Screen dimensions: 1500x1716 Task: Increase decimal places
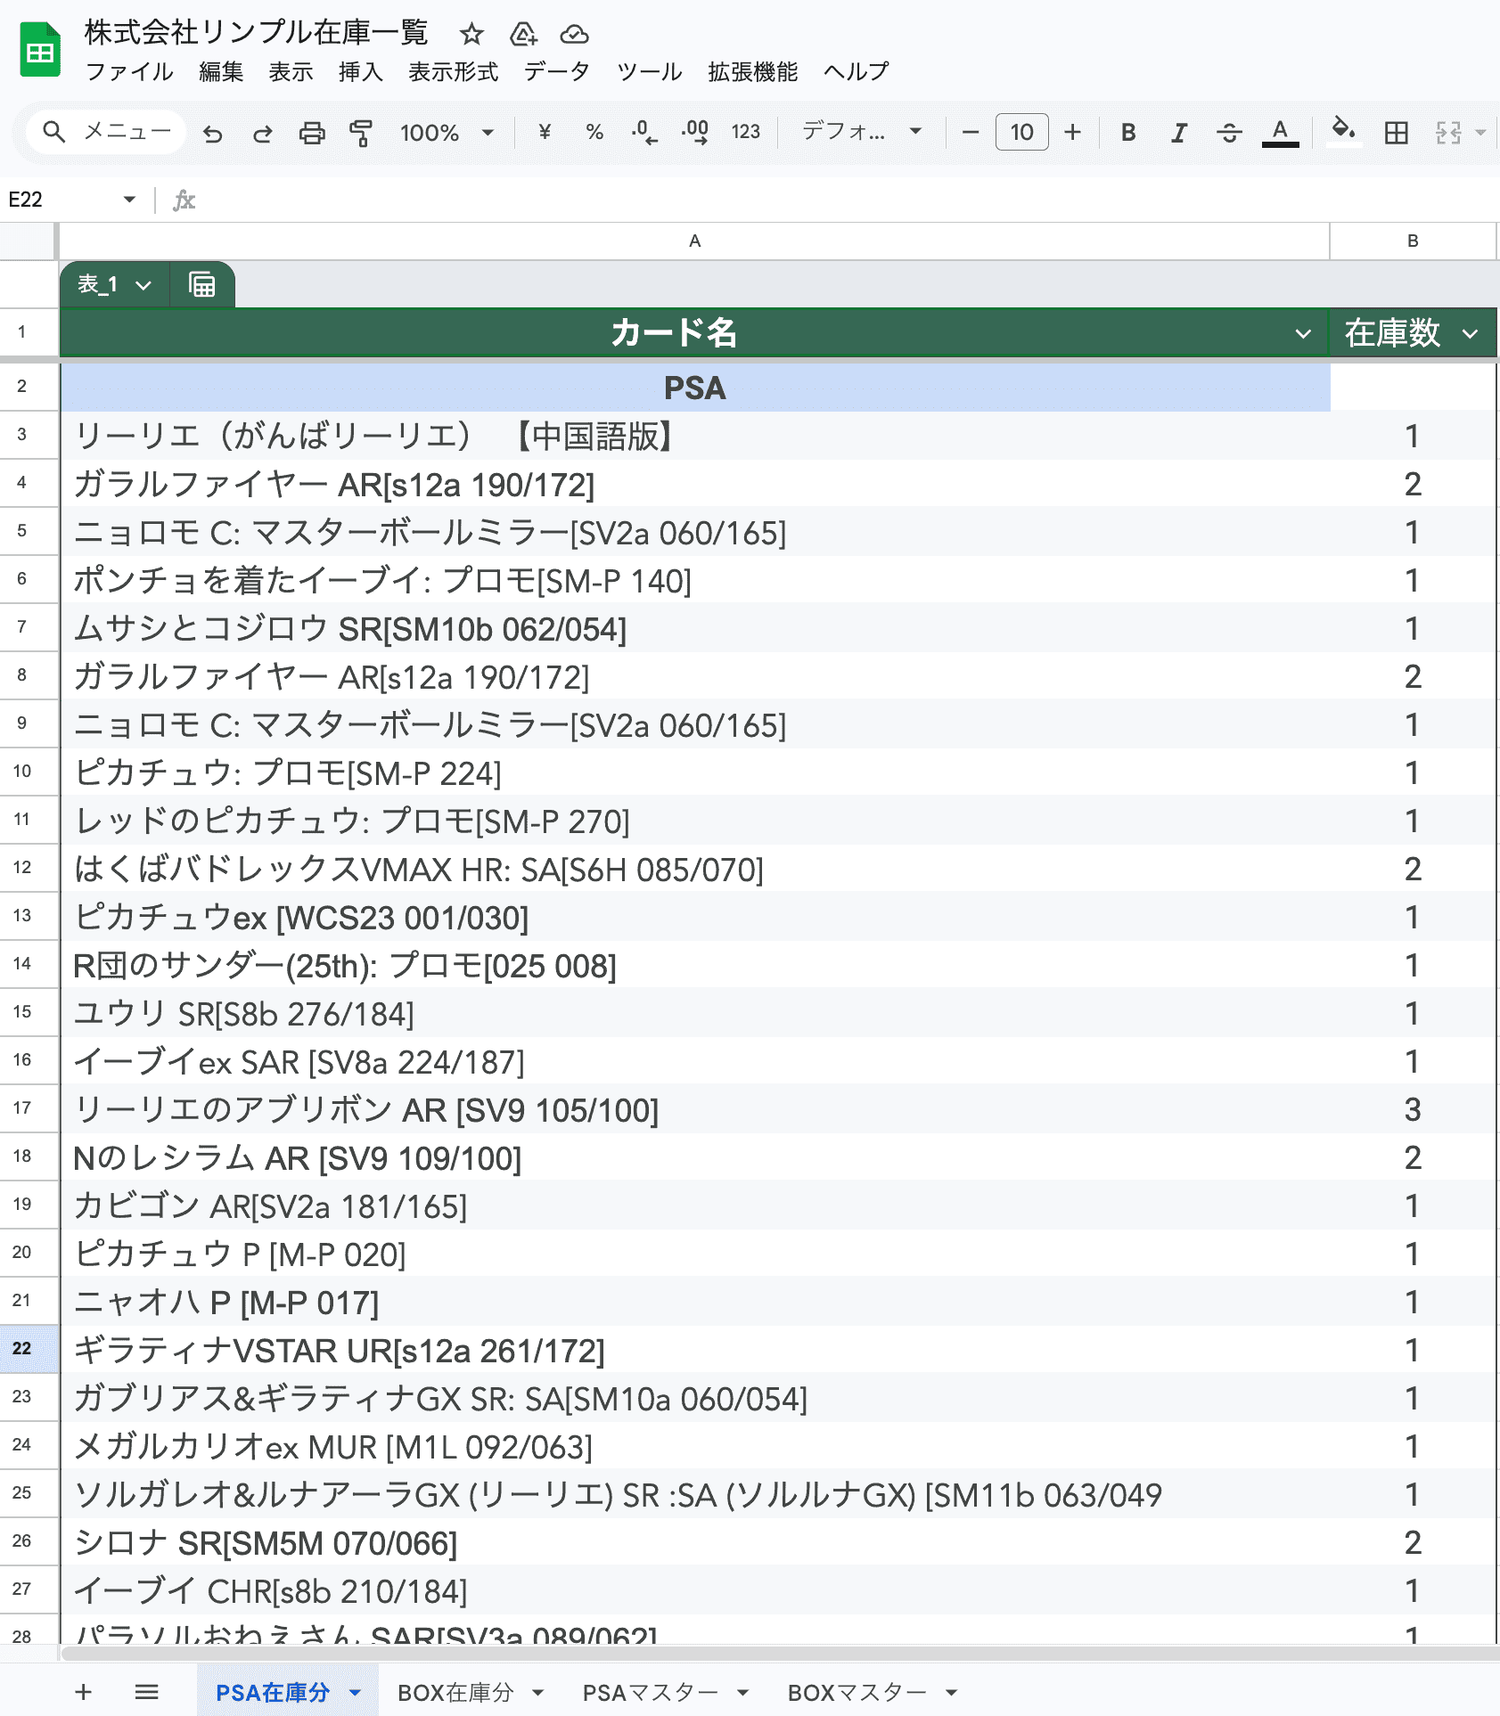click(695, 133)
